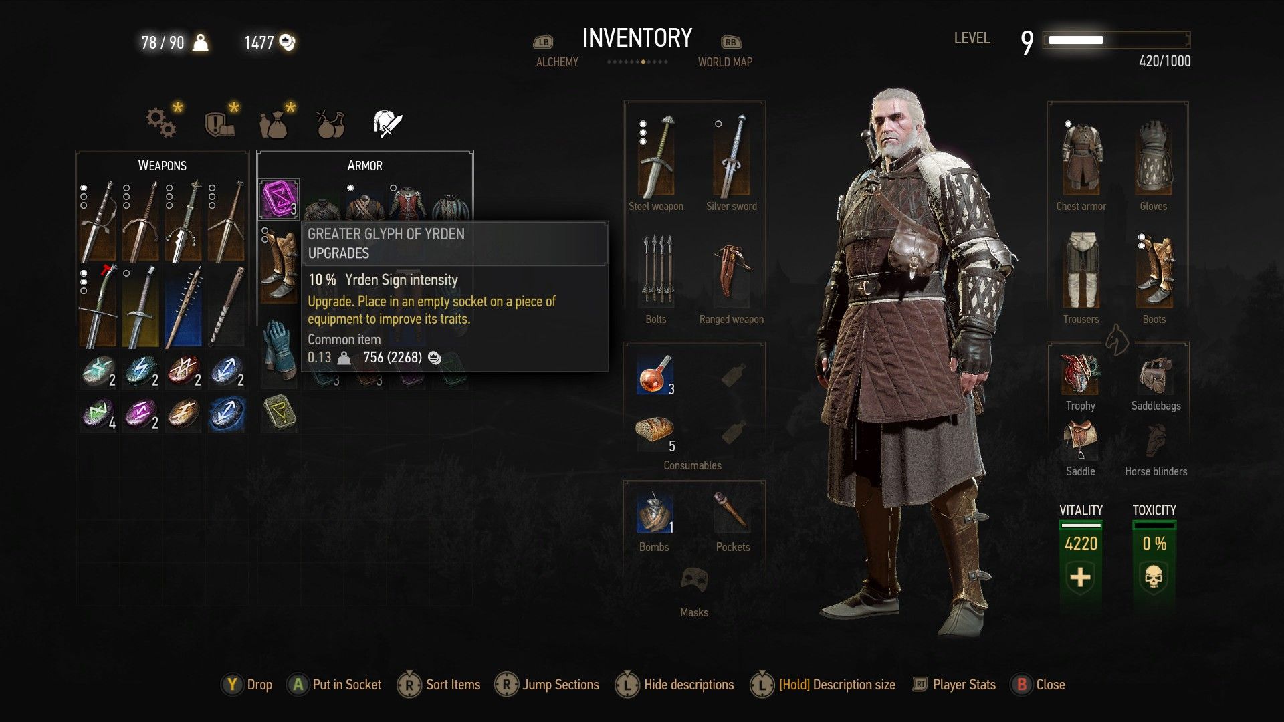Image resolution: width=1284 pixels, height=722 pixels.
Task: Open Player Stats panel
Action: click(x=954, y=685)
